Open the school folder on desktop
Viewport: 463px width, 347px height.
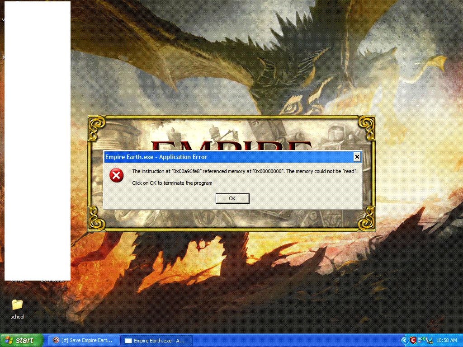pos(17,305)
